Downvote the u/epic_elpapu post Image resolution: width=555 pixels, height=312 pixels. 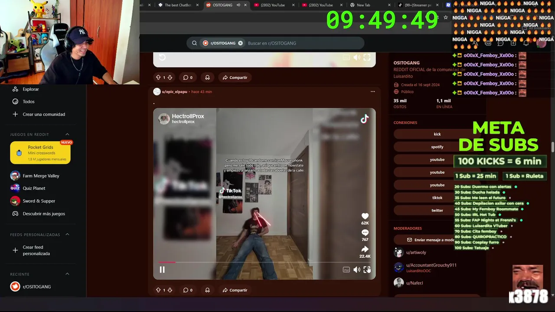click(170, 290)
